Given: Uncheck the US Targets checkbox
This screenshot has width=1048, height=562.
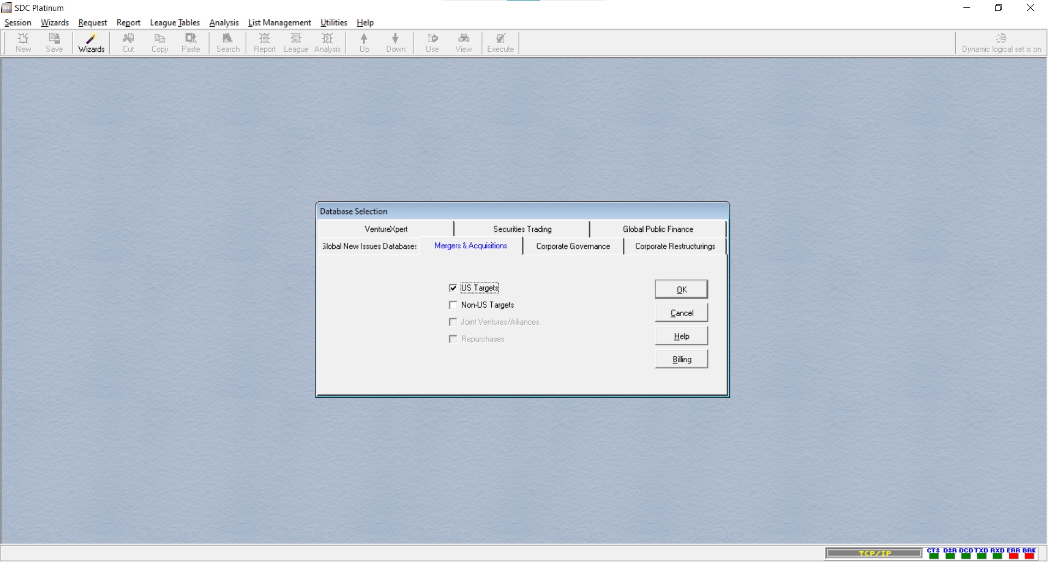Looking at the screenshot, I should click(x=453, y=288).
